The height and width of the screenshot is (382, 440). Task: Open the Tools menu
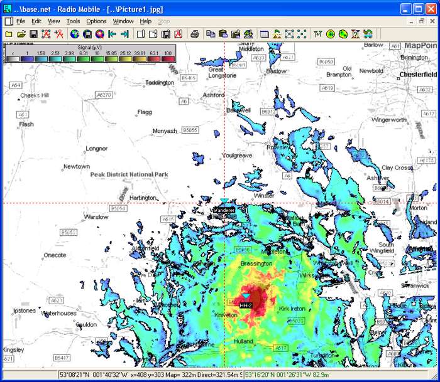73,21
